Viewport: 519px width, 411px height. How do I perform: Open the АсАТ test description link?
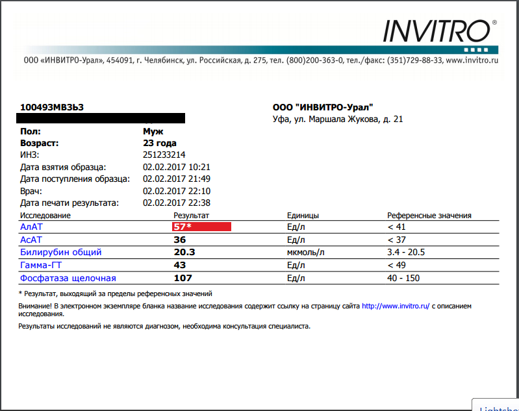click(32, 240)
